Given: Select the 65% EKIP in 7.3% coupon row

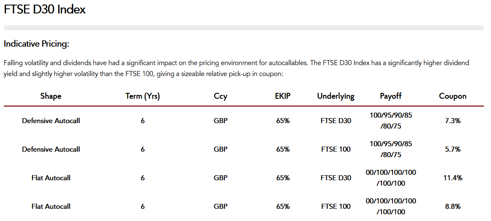Looking at the screenshot, I should [283, 121].
